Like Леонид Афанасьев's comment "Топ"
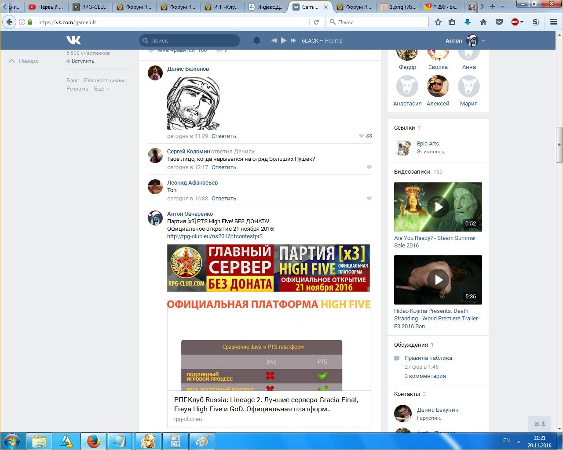The image size is (563, 450). [x=369, y=198]
